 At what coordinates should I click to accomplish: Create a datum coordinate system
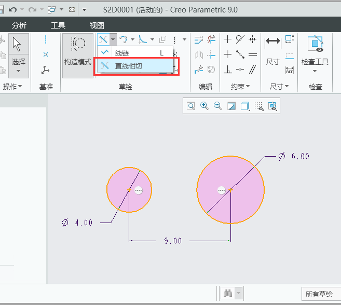coord(45,70)
